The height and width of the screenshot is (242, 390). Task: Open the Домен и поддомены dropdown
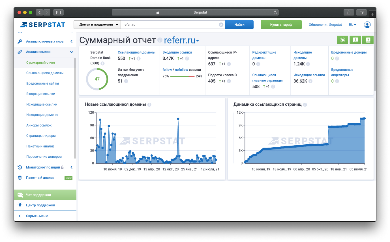97,25
